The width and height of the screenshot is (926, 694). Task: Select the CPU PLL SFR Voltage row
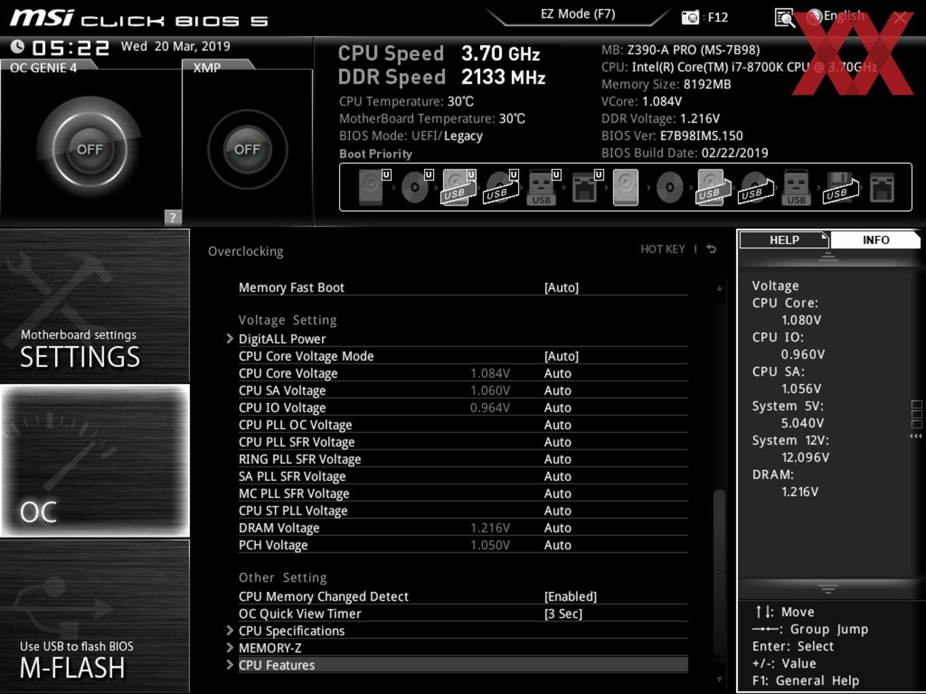(x=463, y=442)
